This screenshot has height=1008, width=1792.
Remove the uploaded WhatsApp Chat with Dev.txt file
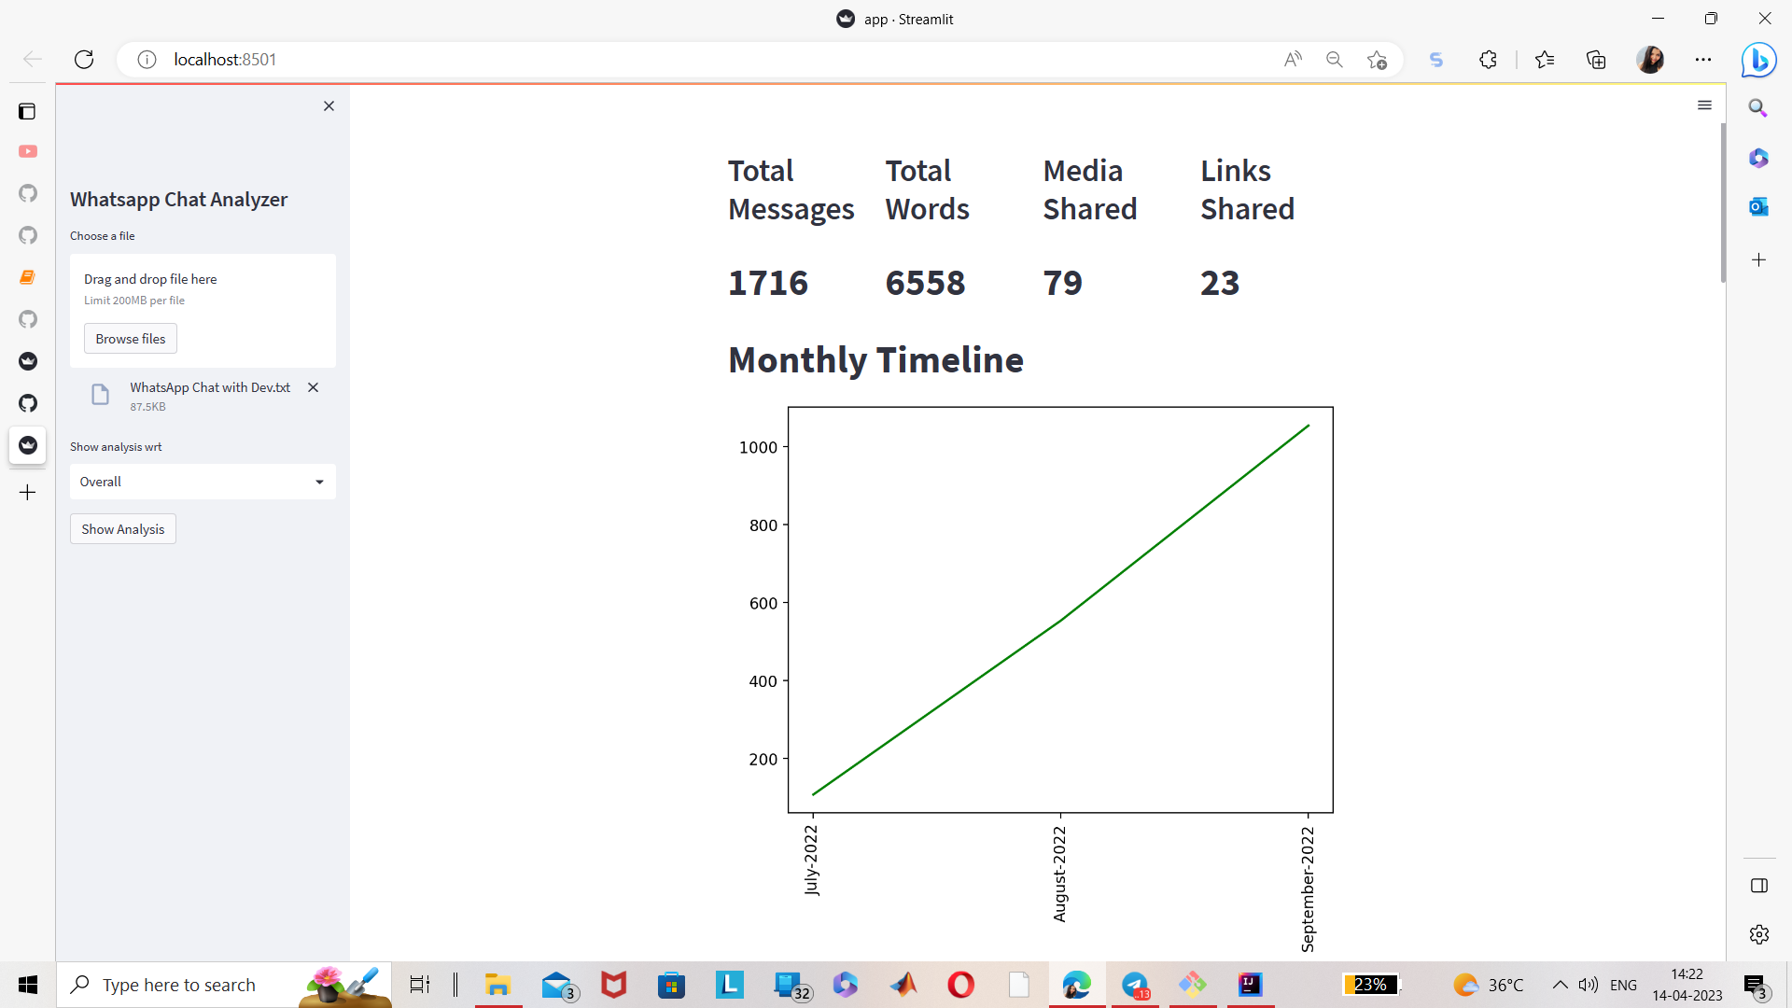[x=314, y=387]
